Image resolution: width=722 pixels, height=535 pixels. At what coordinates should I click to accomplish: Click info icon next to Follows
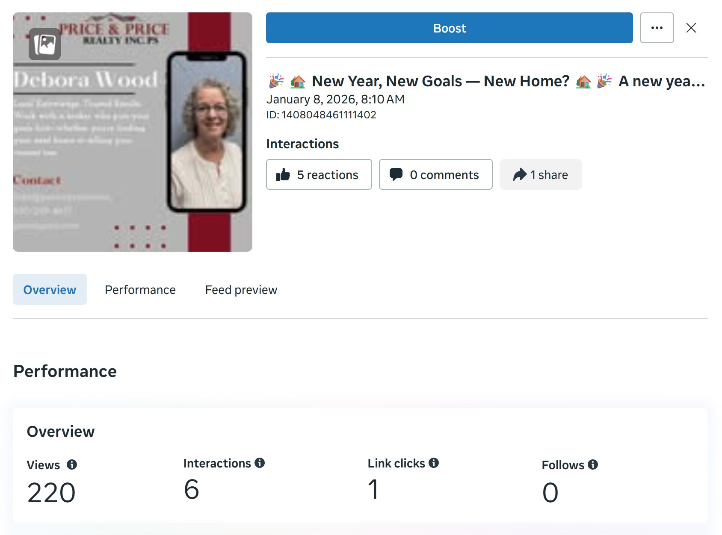pos(593,464)
